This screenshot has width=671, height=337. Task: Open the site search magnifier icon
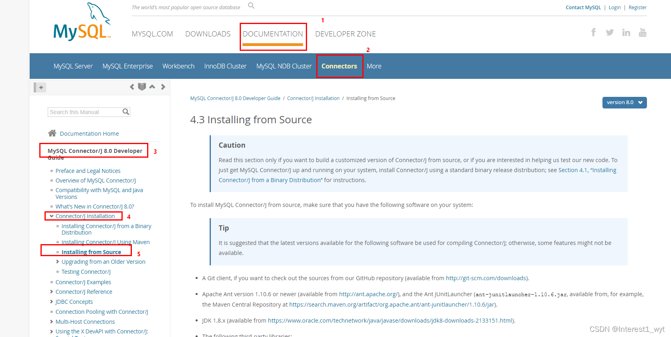(x=251, y=6)
